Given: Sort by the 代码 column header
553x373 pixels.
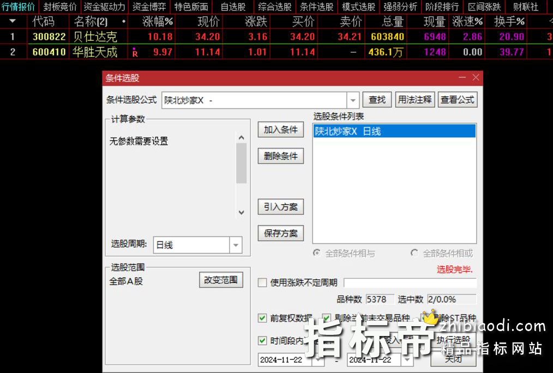Looking at the screenshot, I should 44,21.
